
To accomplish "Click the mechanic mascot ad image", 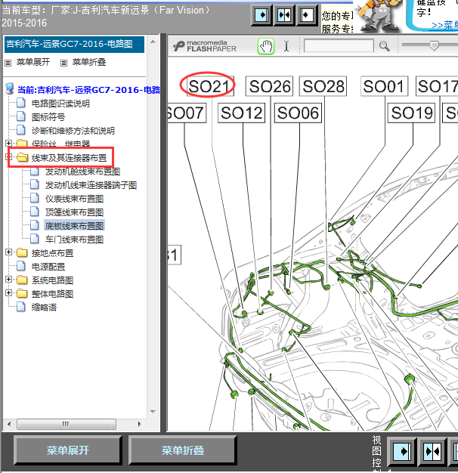I will coord(377,16).
